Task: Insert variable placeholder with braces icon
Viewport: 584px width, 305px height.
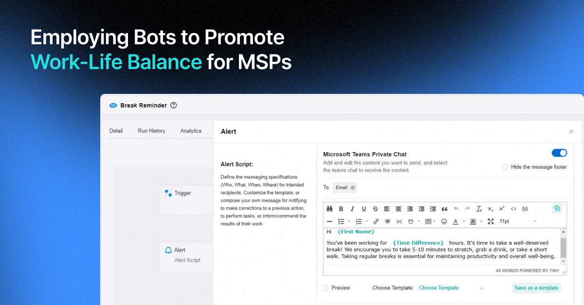Action: coord(525,209)
